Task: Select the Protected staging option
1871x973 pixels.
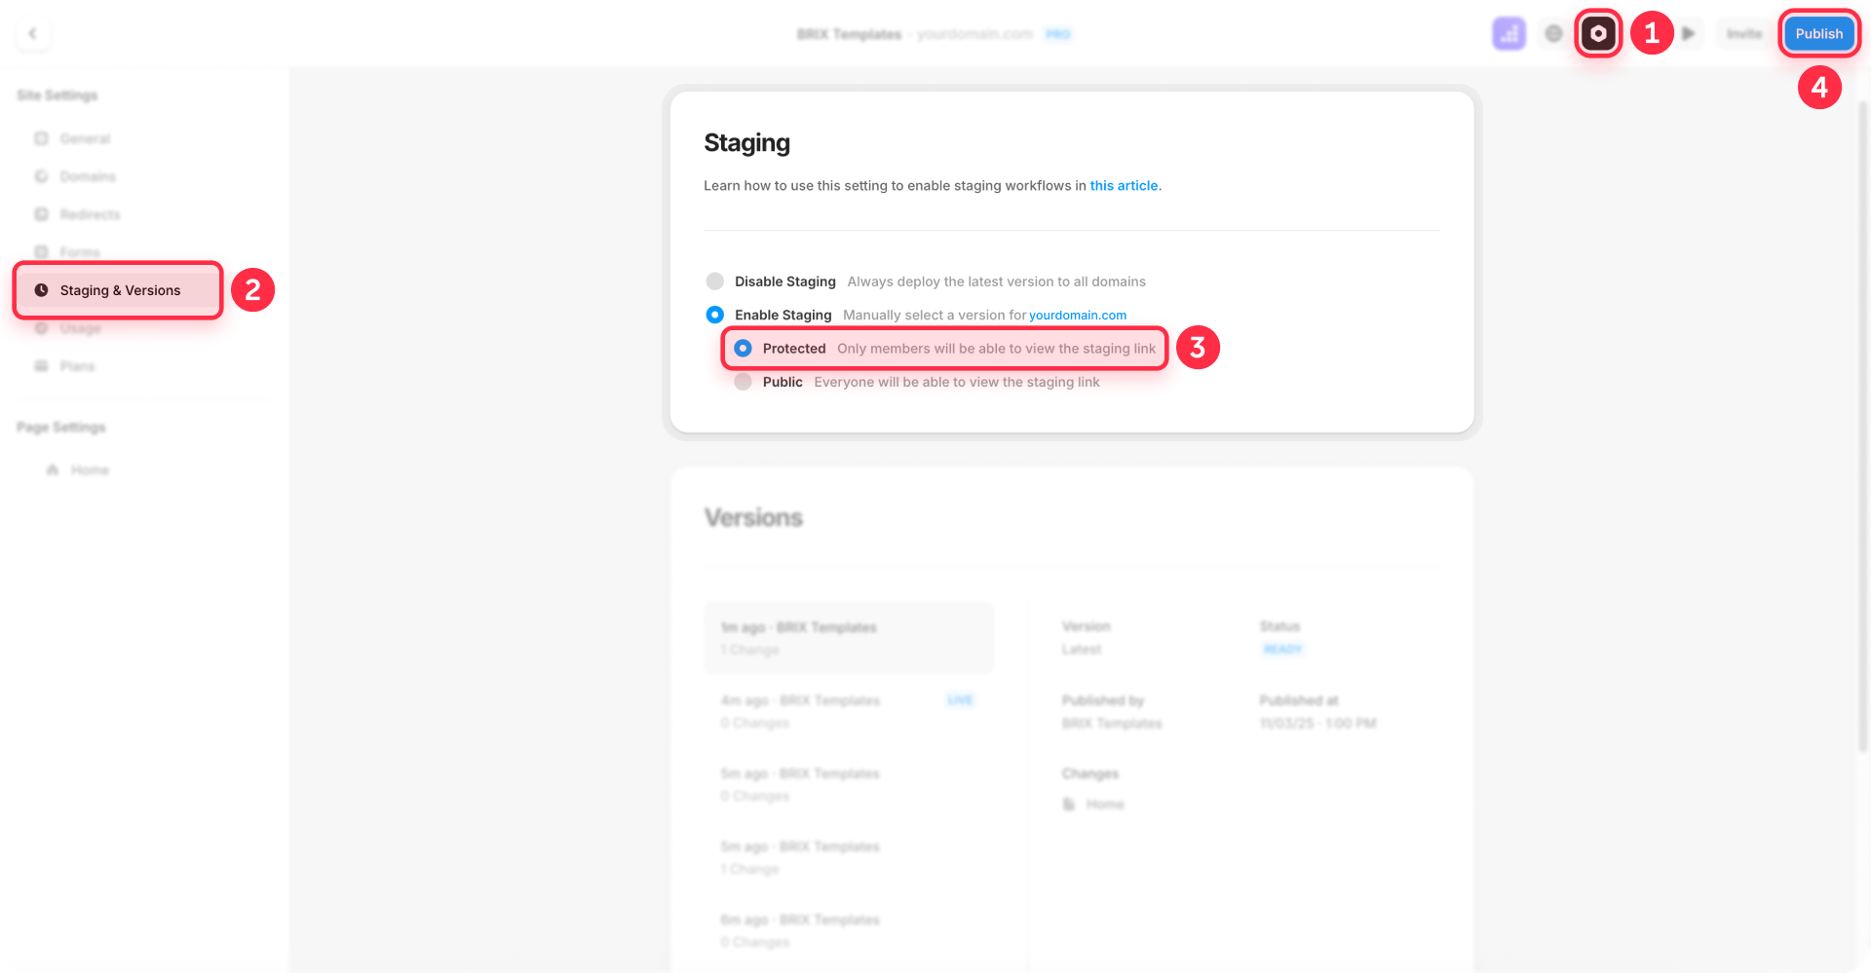Action: (743, 348)
